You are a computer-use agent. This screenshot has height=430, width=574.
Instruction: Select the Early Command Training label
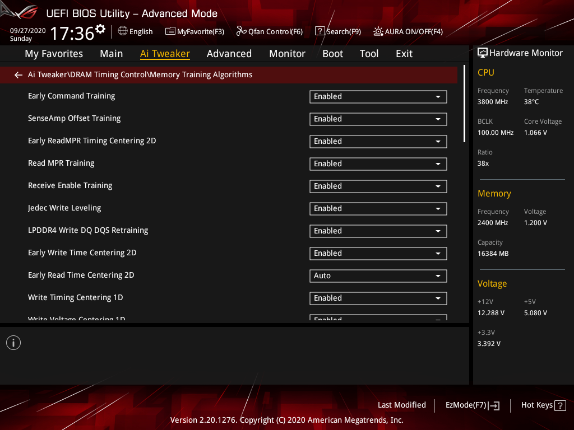coord(71,96)
